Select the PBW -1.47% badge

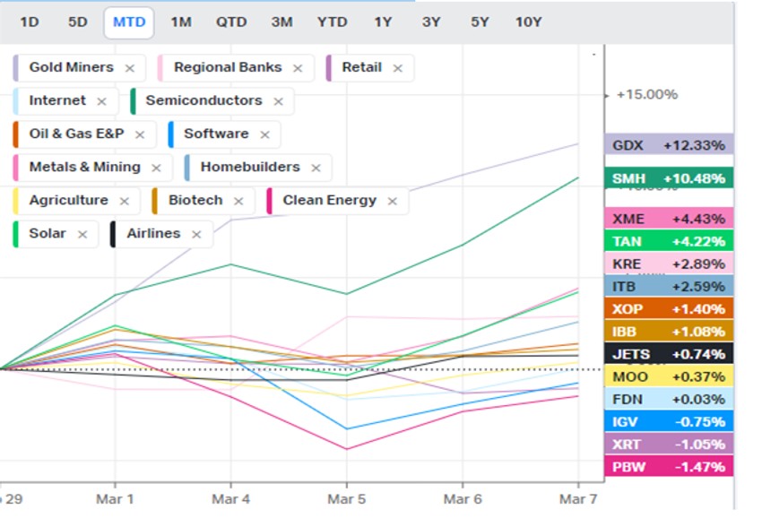(669, 466)
